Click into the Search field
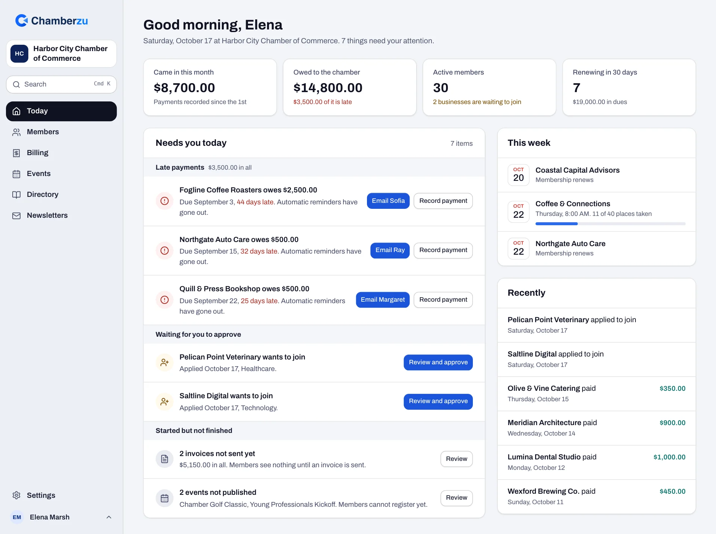Image resolution: width=716 pixels, height=534 pixels. point(61,84)
